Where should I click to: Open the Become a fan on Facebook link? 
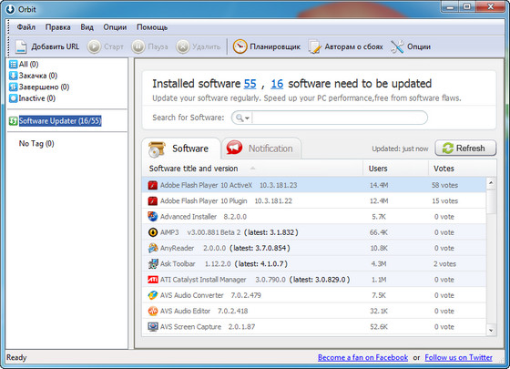(x=362, y=357)
